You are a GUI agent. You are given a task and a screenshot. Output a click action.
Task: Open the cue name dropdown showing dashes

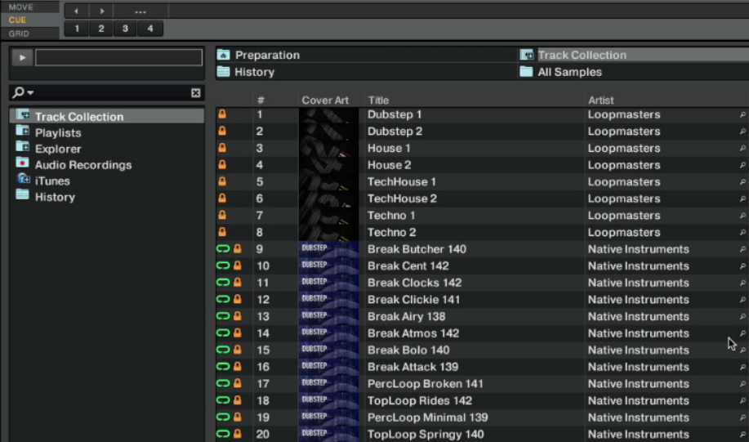click(140, 11)
